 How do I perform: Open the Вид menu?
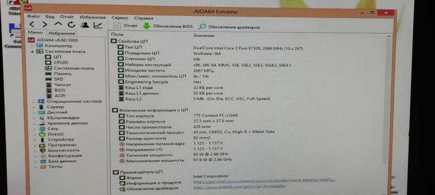pyautogui.click(x=50, y=17)
